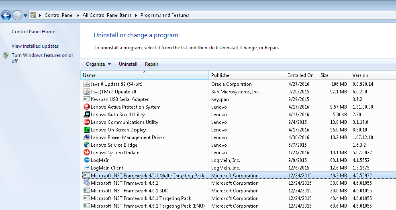The height and width of the screenshot is (210, 396).
Task: Expand the arrow after All Control Panel Items
Action: [x=136, y=15]
